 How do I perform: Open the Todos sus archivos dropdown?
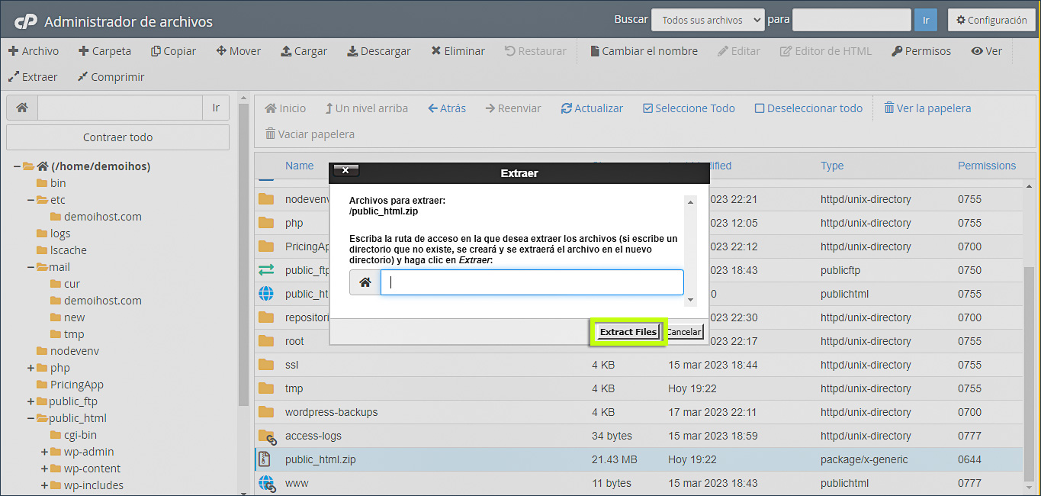pyautogui.click(x=707, y=20)
